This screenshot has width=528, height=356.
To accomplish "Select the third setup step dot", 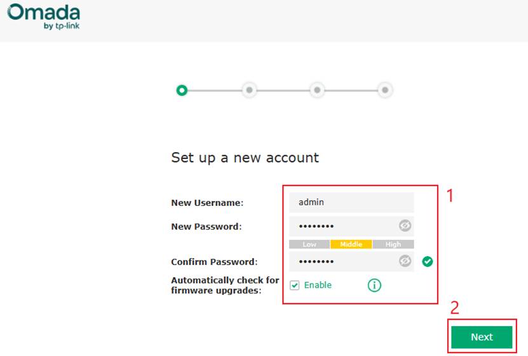I will (x=316, y=90).
